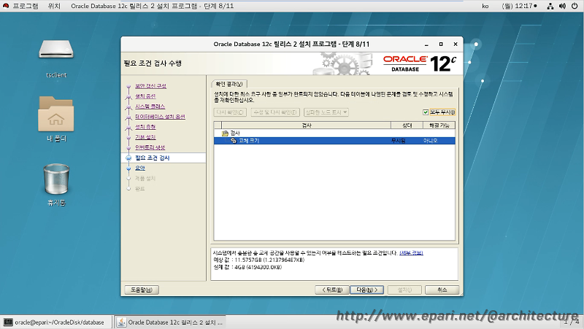
Task: Click the 실제 값 4GB line
Action: (247, 267)
